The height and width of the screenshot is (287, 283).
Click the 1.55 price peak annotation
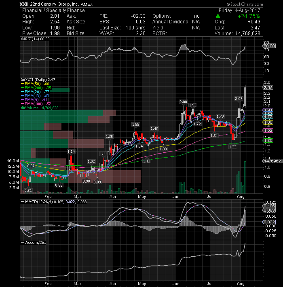135,125
